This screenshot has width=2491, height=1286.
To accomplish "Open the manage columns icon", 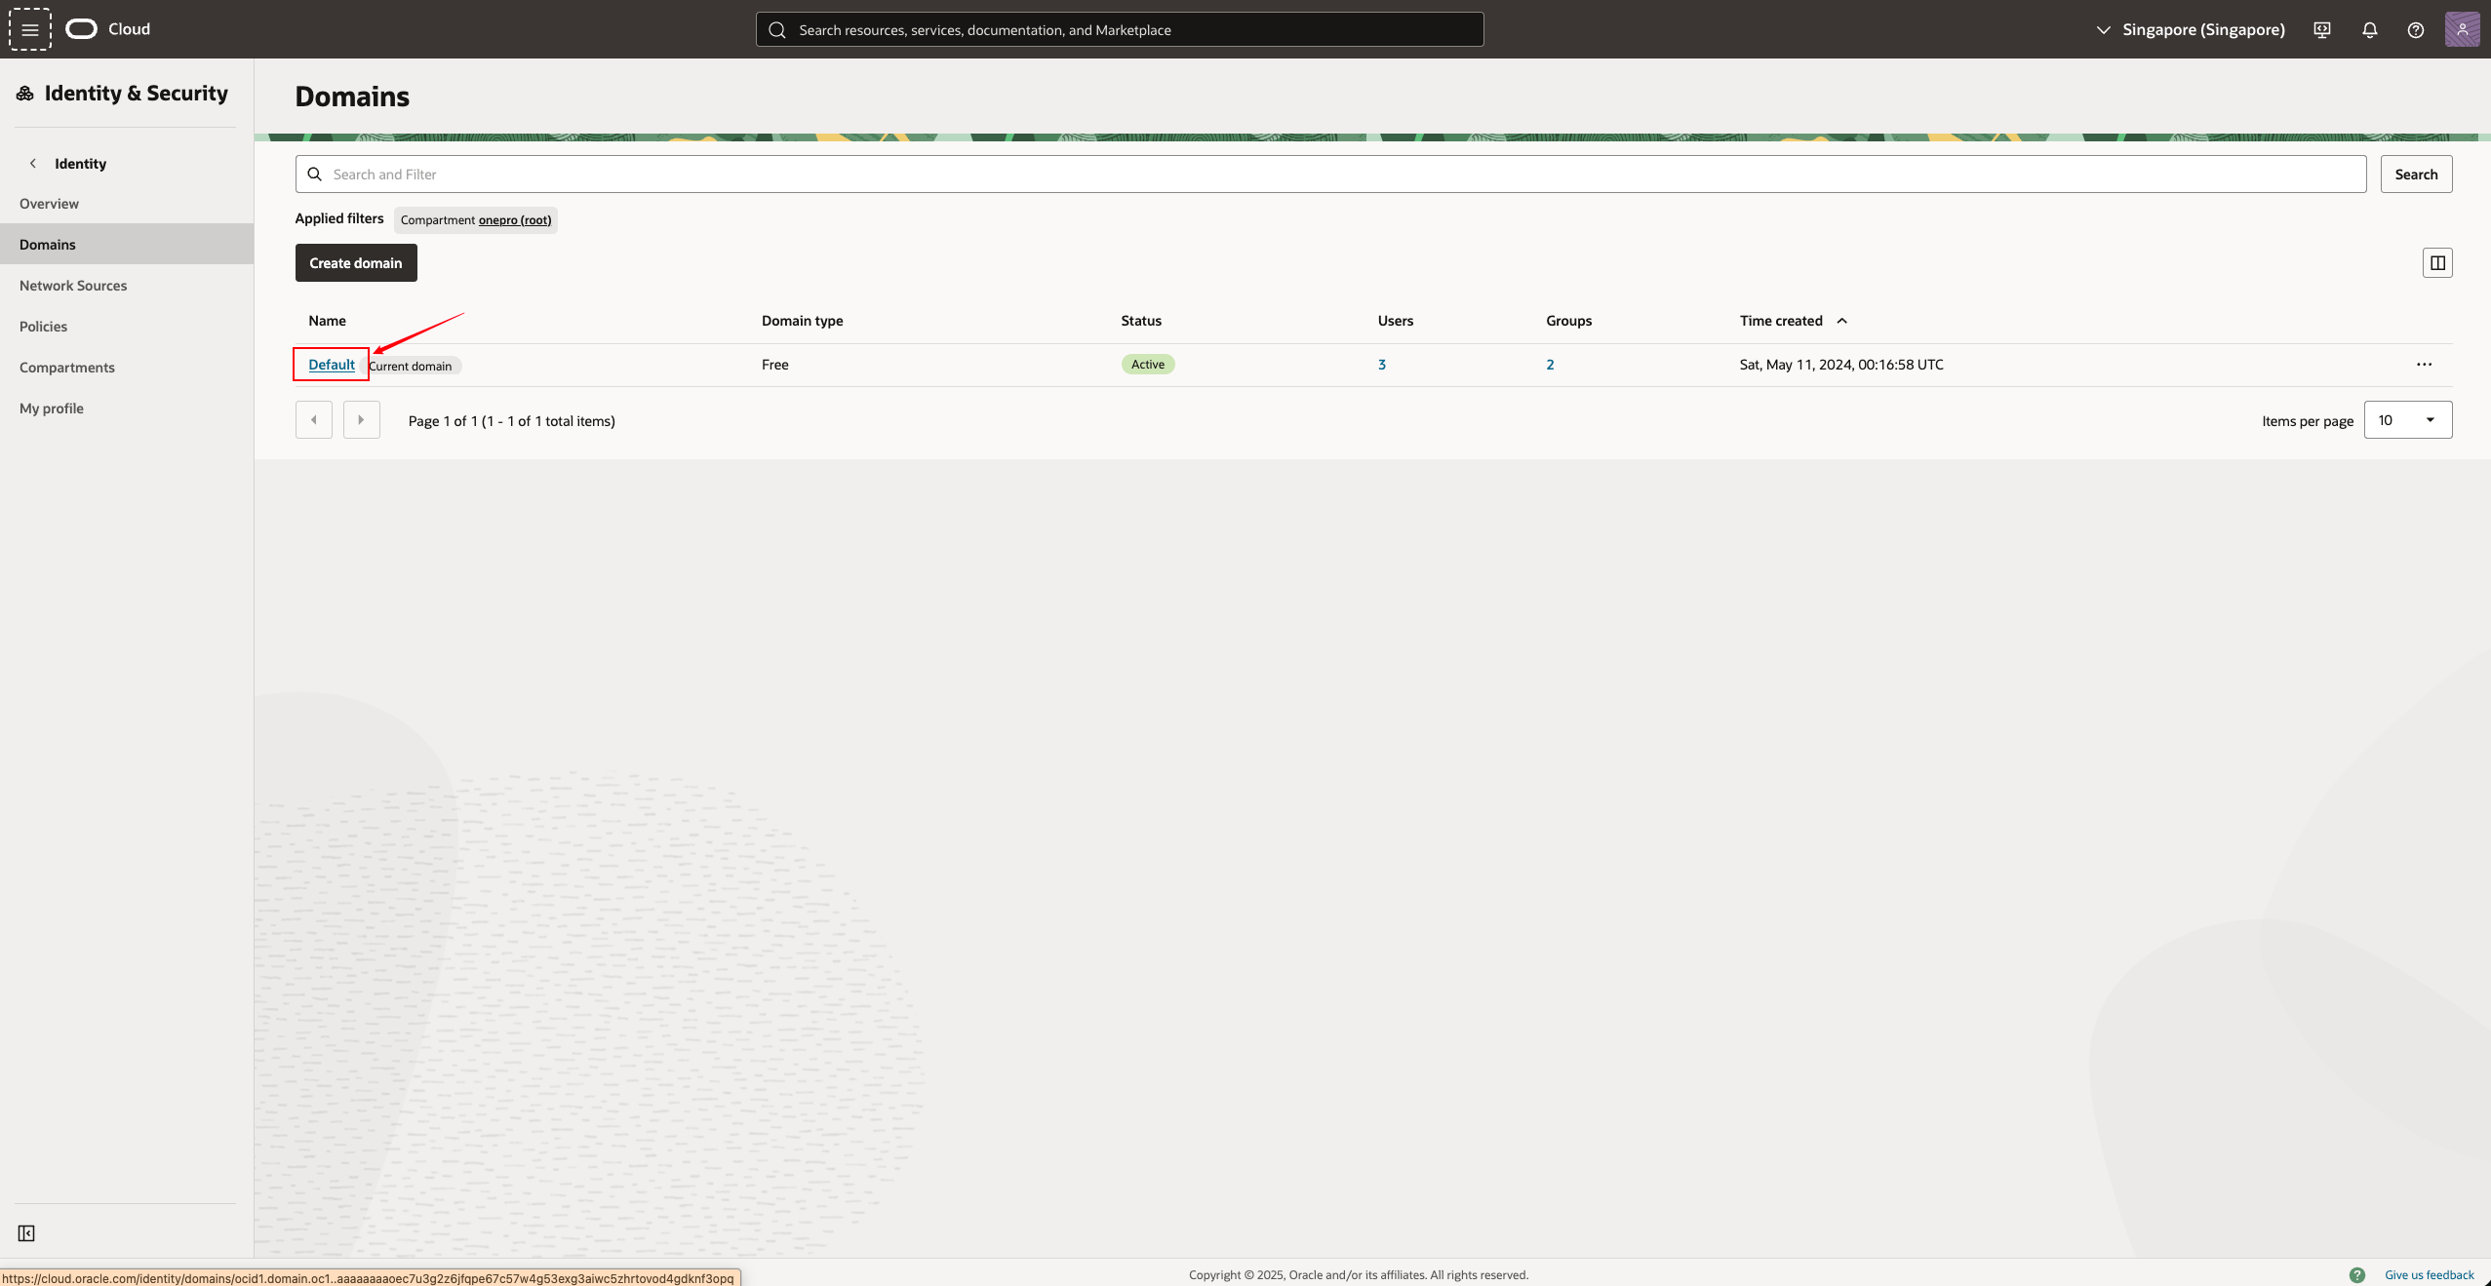I will 2436,262.
